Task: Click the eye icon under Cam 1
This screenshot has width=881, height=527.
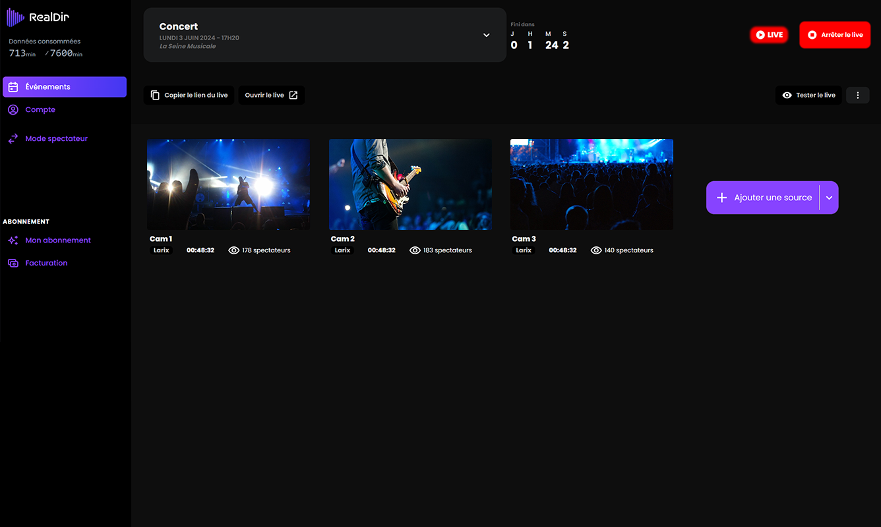Action: click(233, 250)
